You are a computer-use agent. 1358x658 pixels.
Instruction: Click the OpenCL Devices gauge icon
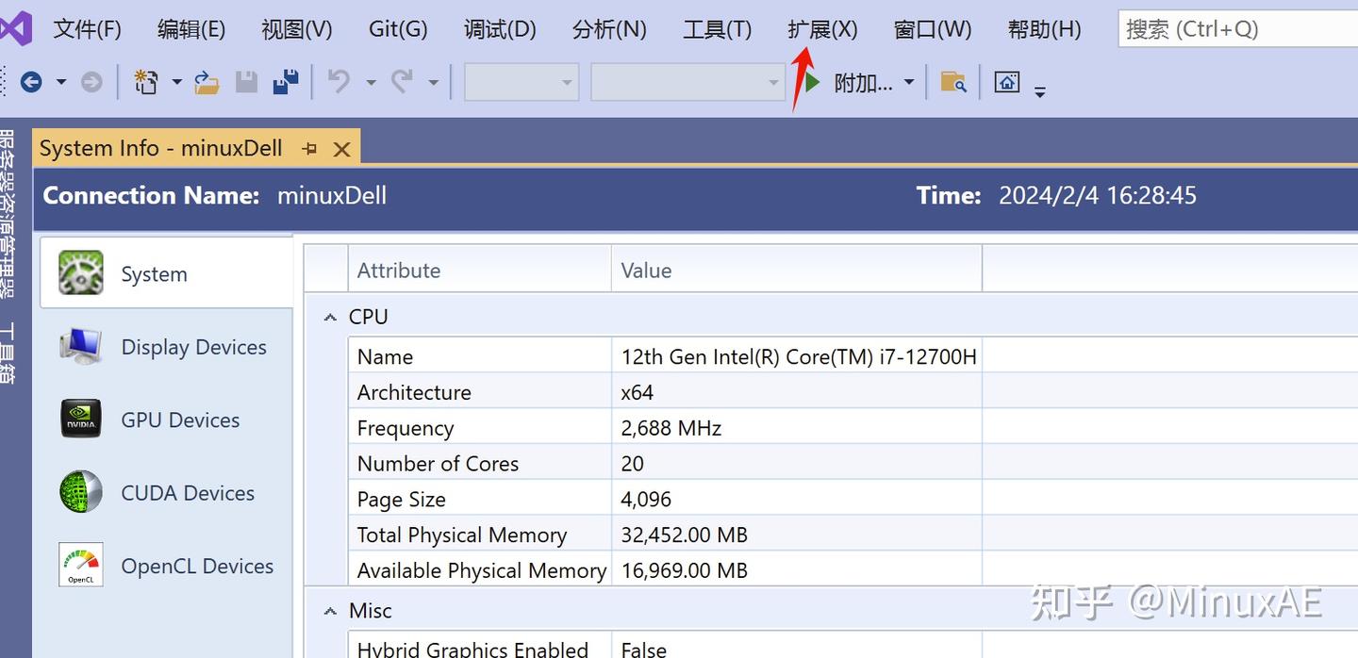coord(80,564)
